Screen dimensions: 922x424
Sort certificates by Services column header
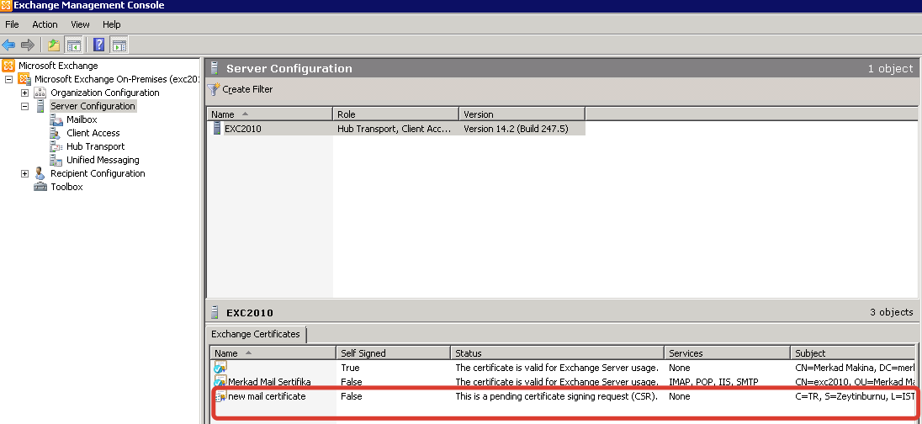point(728,352)
